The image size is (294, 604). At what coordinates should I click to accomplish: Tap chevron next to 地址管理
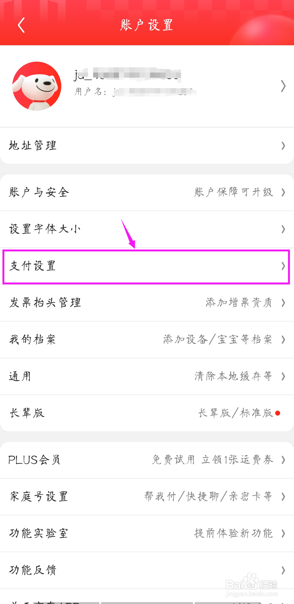click(283, 146)
